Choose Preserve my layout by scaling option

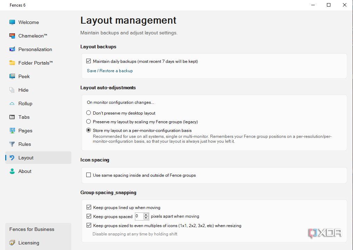point(88,122)
